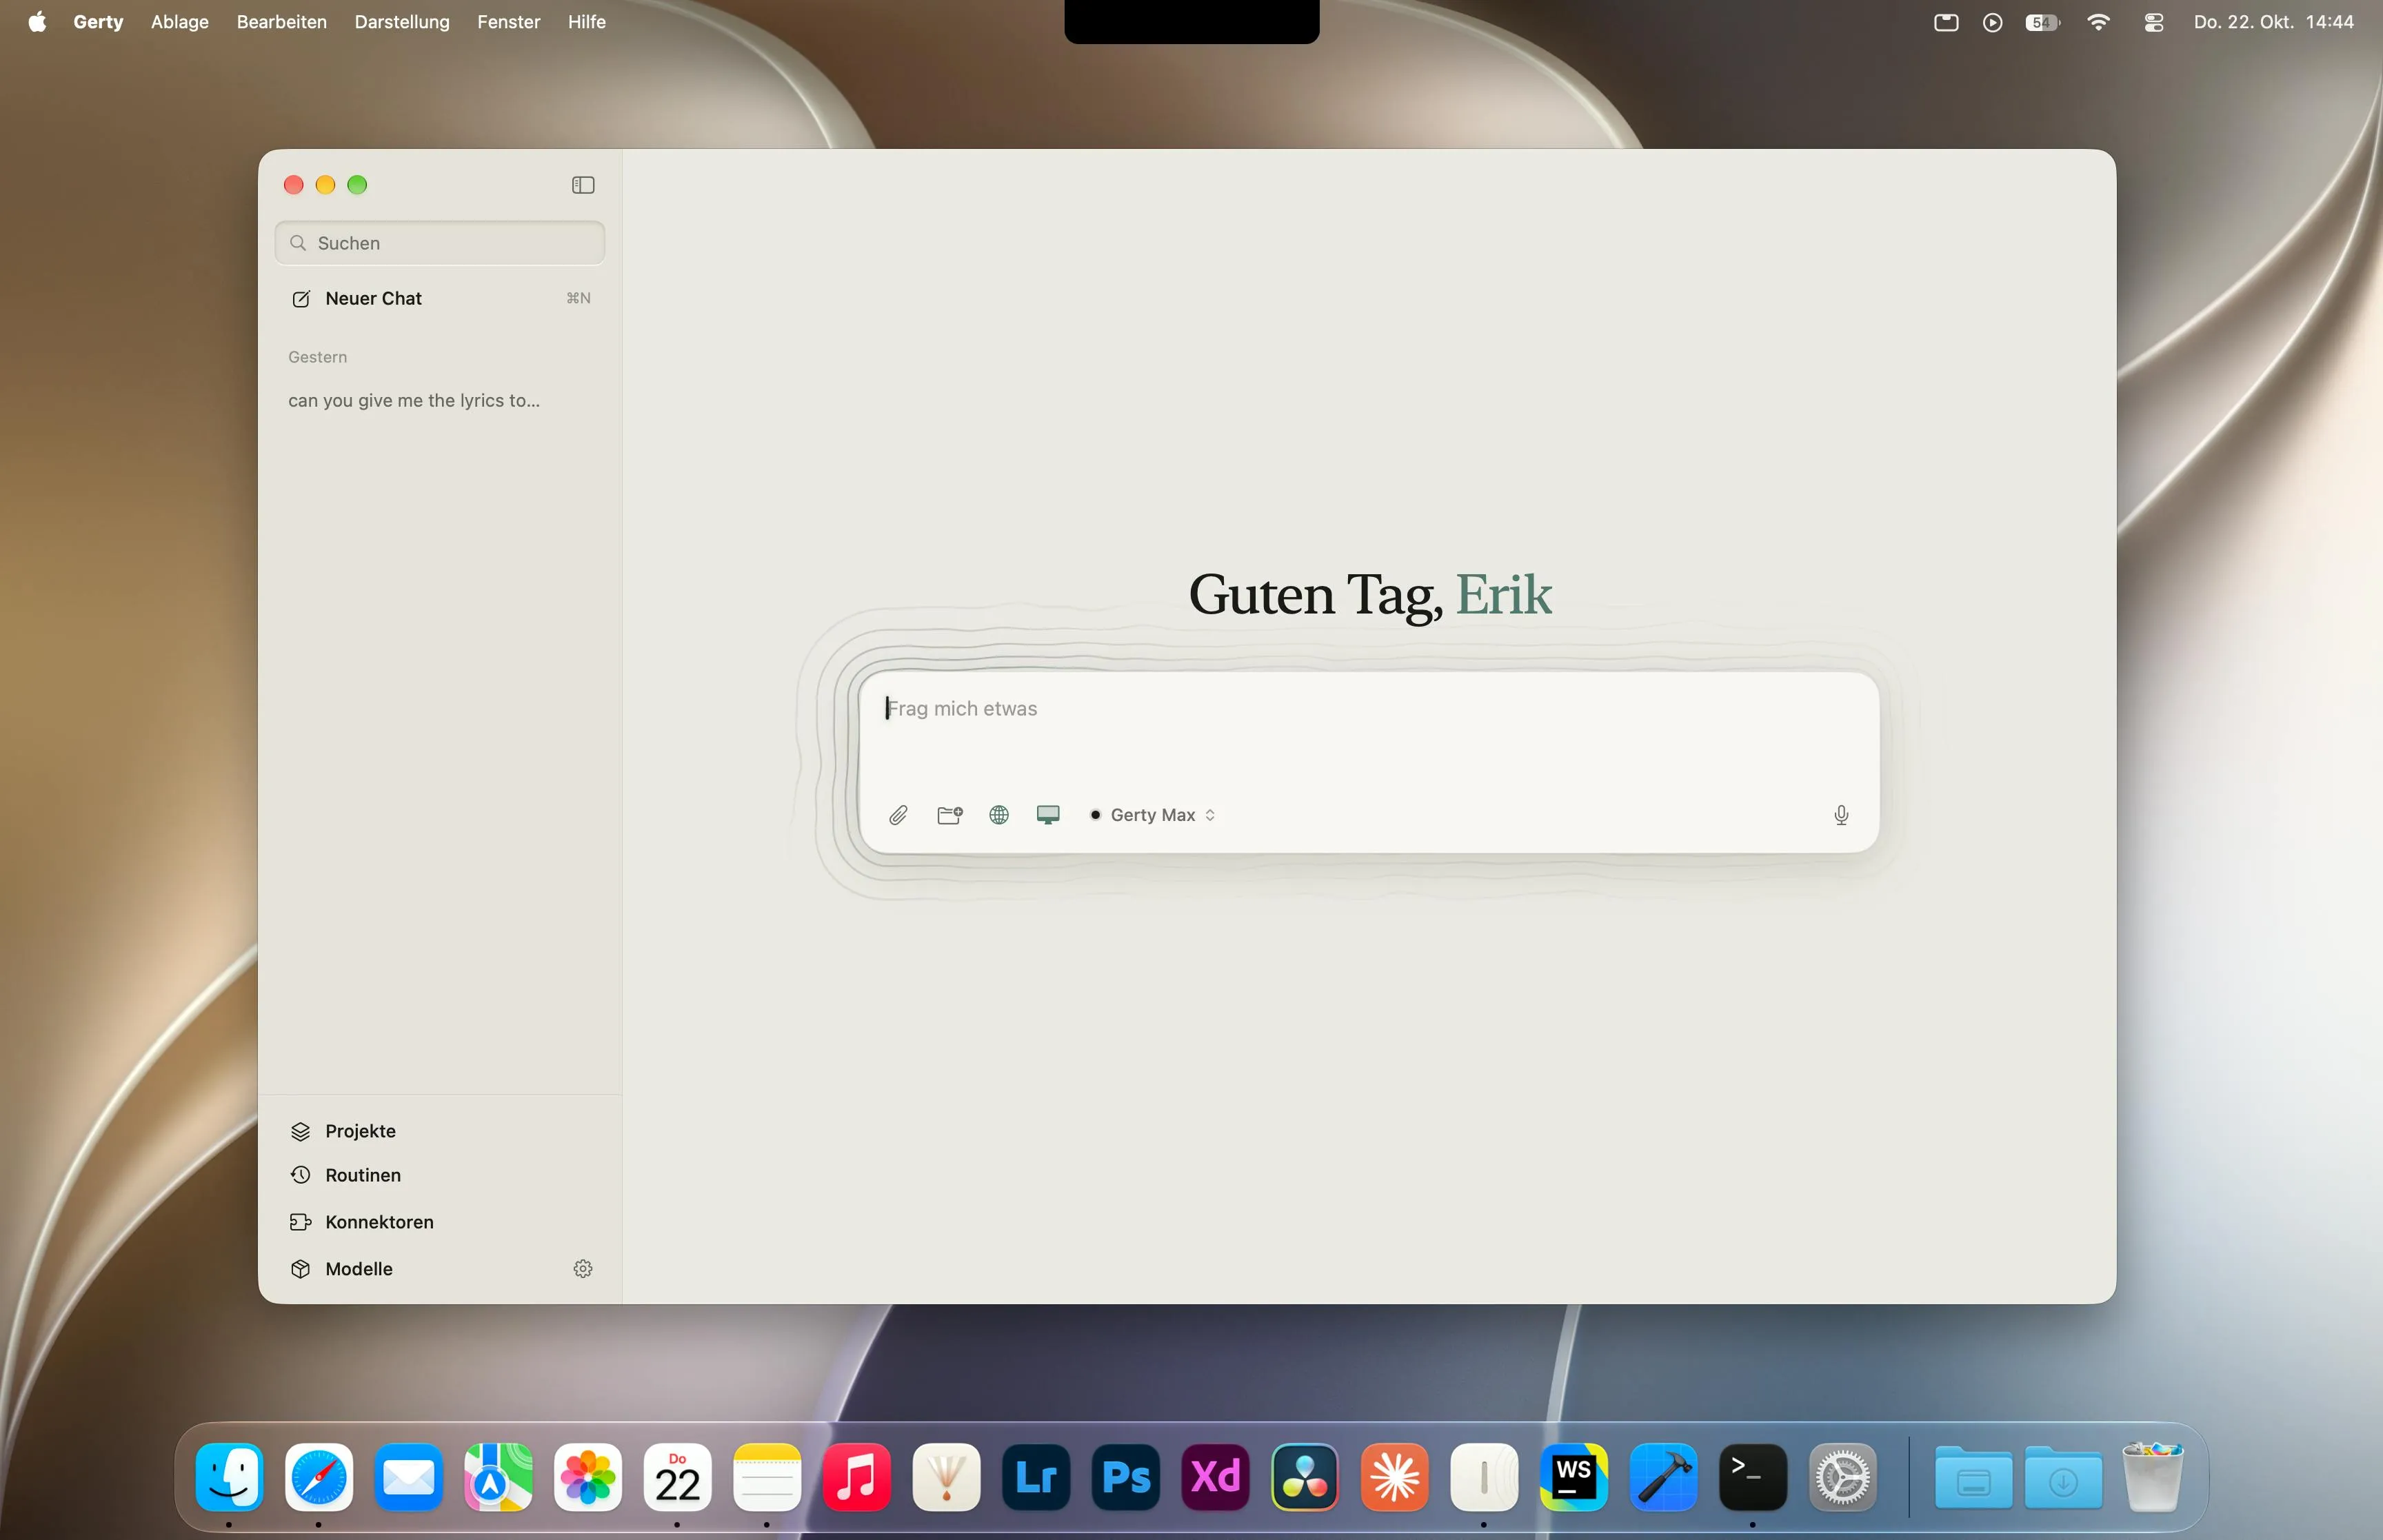Image resolution: width=2383 pixels, height=1540 pixels.
Task: Open DaVinci Resolve in the Dock
Action: [1305, 1477]
